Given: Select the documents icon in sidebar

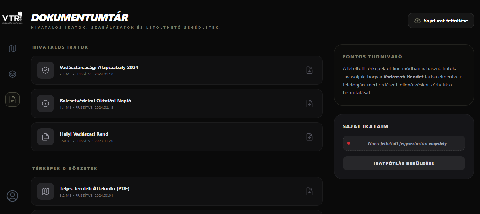Looking at the screenshot, I should point(12,100).
